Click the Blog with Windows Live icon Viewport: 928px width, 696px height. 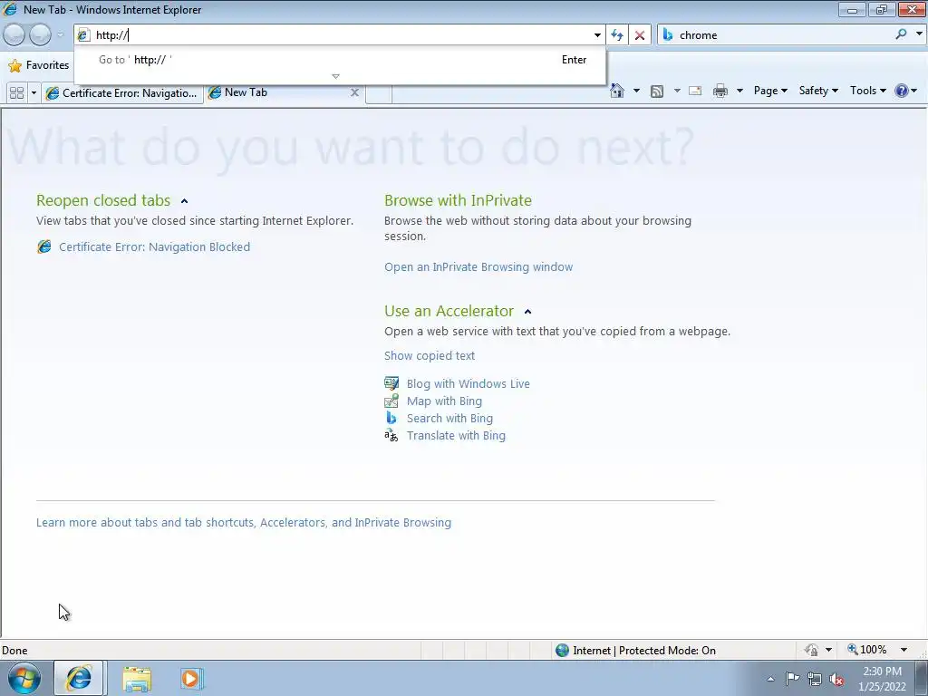pyautogui.click(x=391, y=383)
